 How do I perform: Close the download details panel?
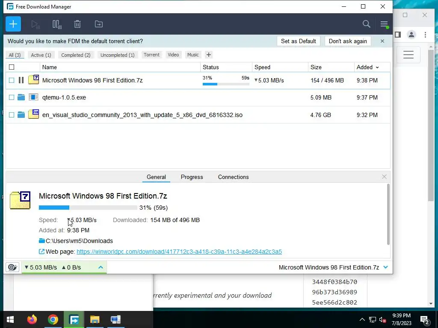[x=384, y=176]
